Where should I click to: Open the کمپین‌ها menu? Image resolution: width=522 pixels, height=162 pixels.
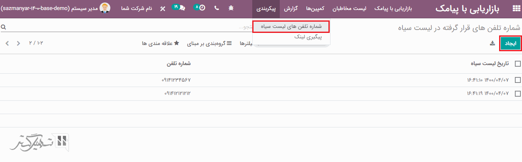coord(316,8)
